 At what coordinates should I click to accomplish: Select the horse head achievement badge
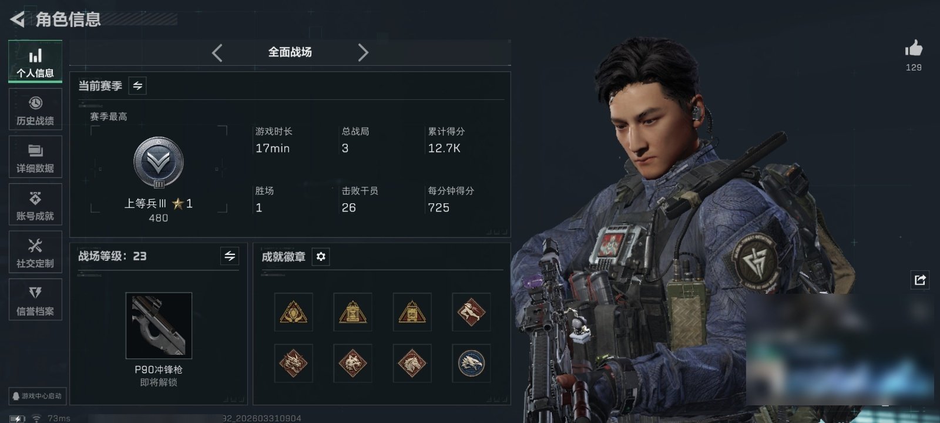[x=412, y=363]
